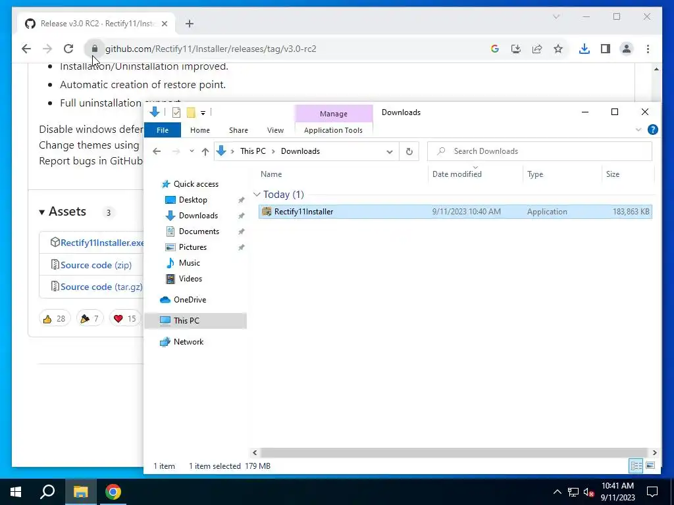Click the Properties quick access toolbar icon
Screen dimensions: 674x505
pos(176,112)
